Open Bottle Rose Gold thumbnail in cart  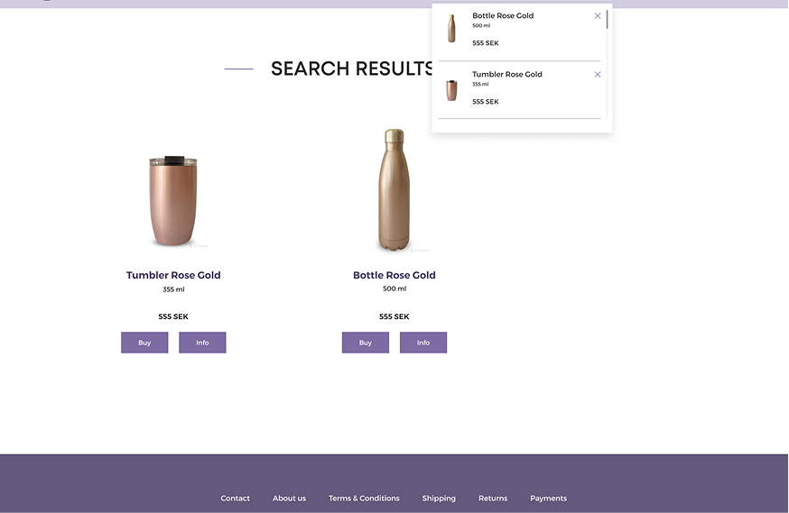tap(451, 28)
